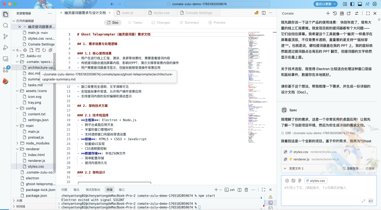
Task: Add context with circled plus in chat input
Action: click(x=287, y=181)
